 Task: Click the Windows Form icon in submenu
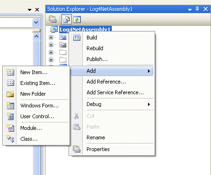(10, 106)
